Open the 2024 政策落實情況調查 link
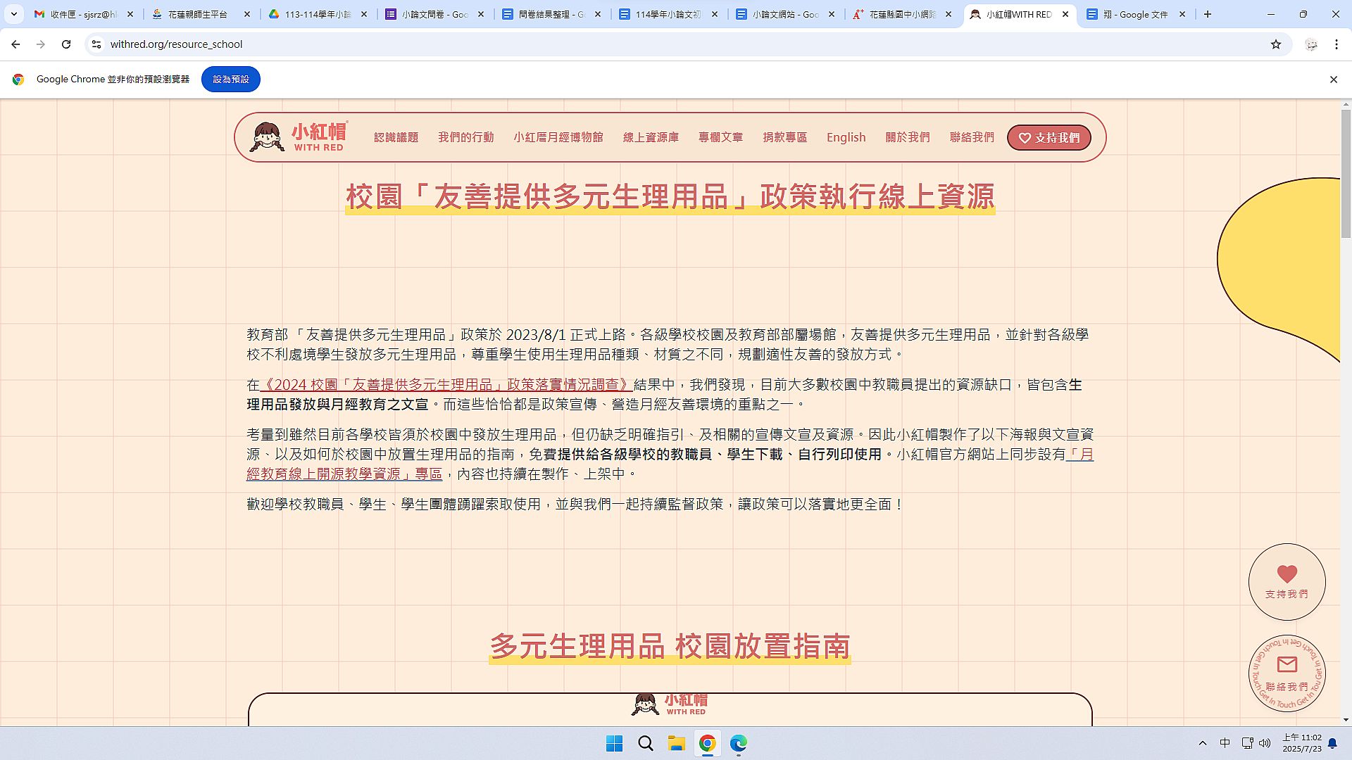The width and height of the screenshot is (1352, 760). point(446,385)
